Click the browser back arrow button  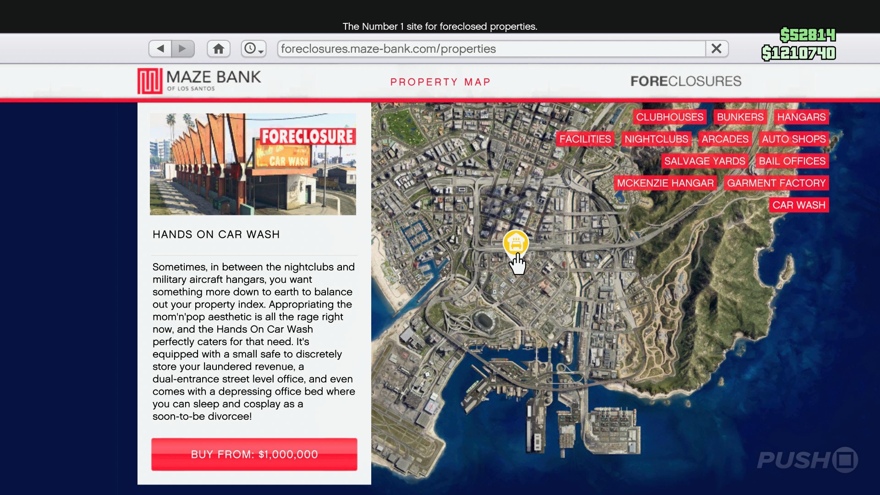click(x=160, y=49)
